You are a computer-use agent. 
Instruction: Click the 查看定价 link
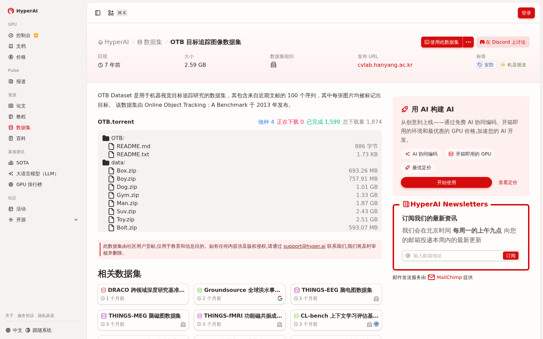[508, 182]
